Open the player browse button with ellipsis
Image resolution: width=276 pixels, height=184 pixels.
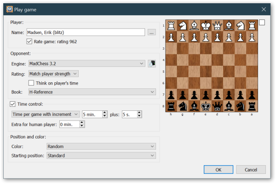coord(151,32)
